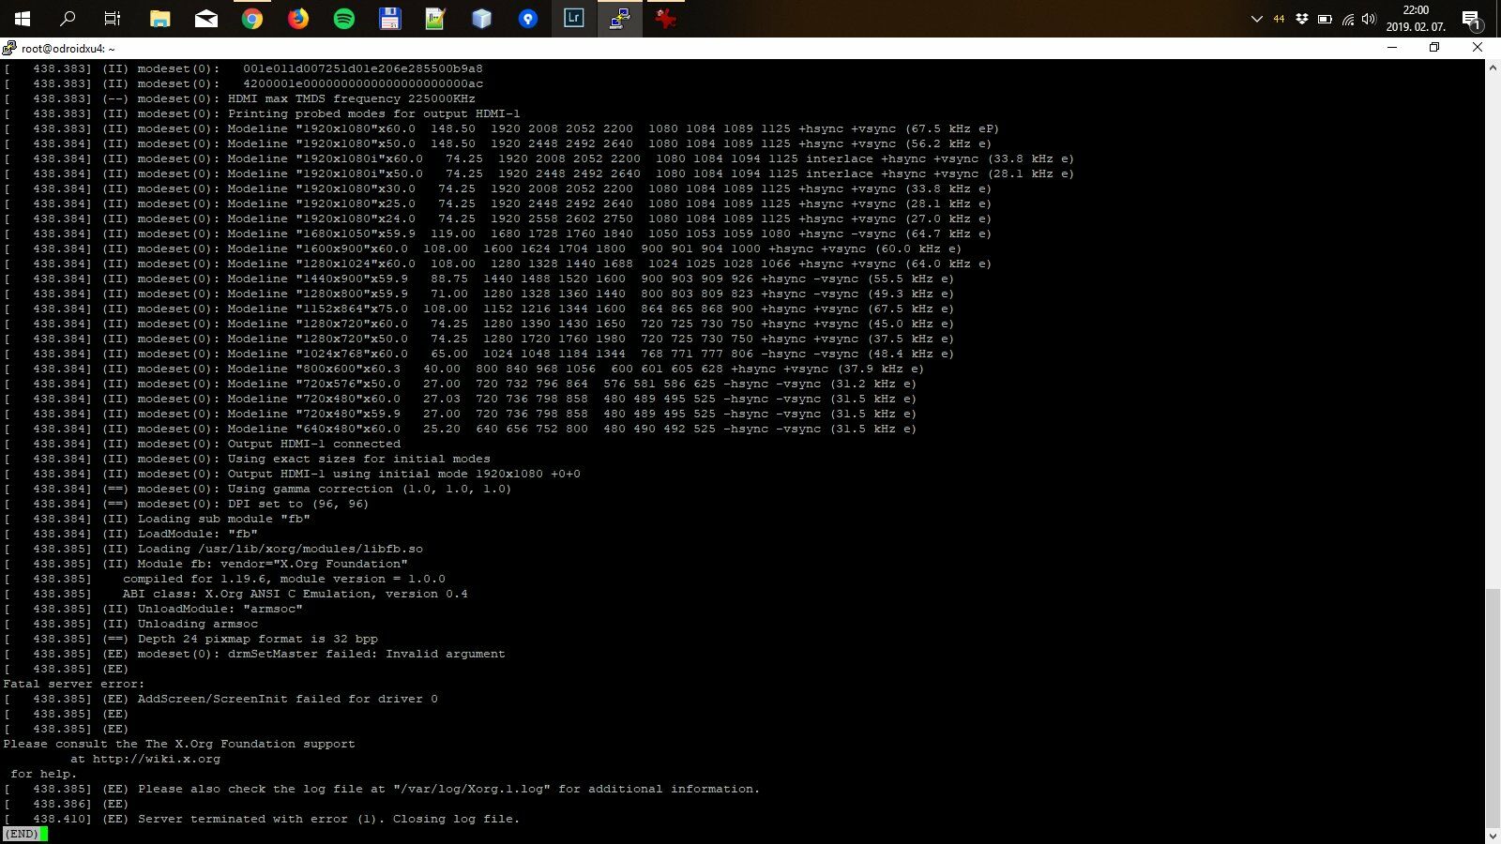This screenshot has height=844, width=1501.
Task: Open the Windows Start menu
Action: (x=23, y=19)
